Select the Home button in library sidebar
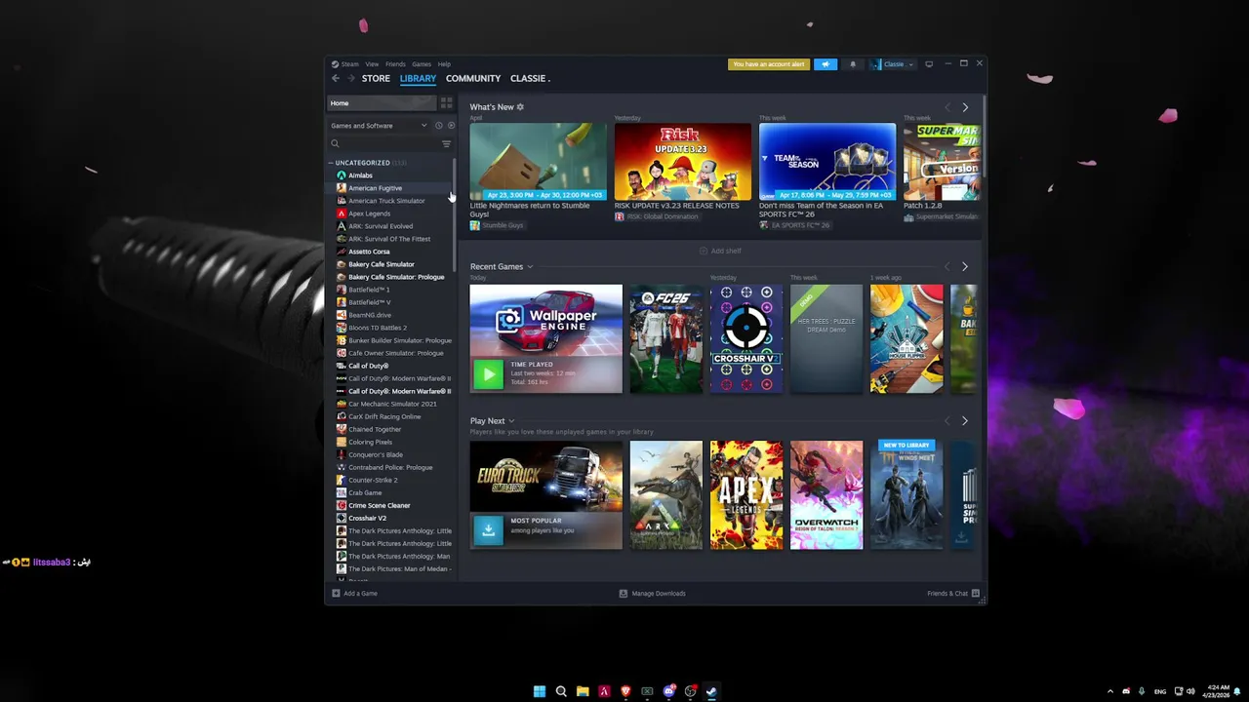 [381, 103]
